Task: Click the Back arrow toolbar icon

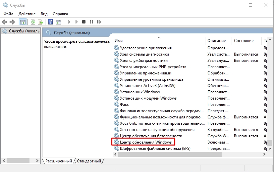Action: coord(5,22)
